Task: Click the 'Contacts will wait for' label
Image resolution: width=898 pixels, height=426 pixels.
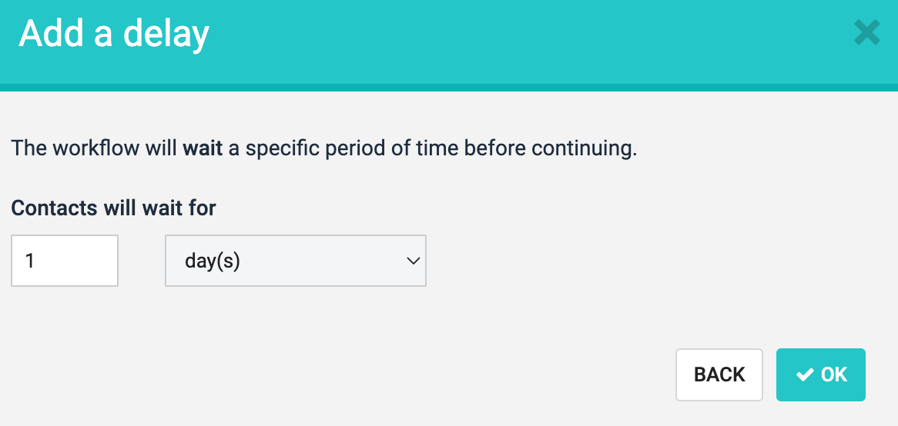Action: pos(114,208)
